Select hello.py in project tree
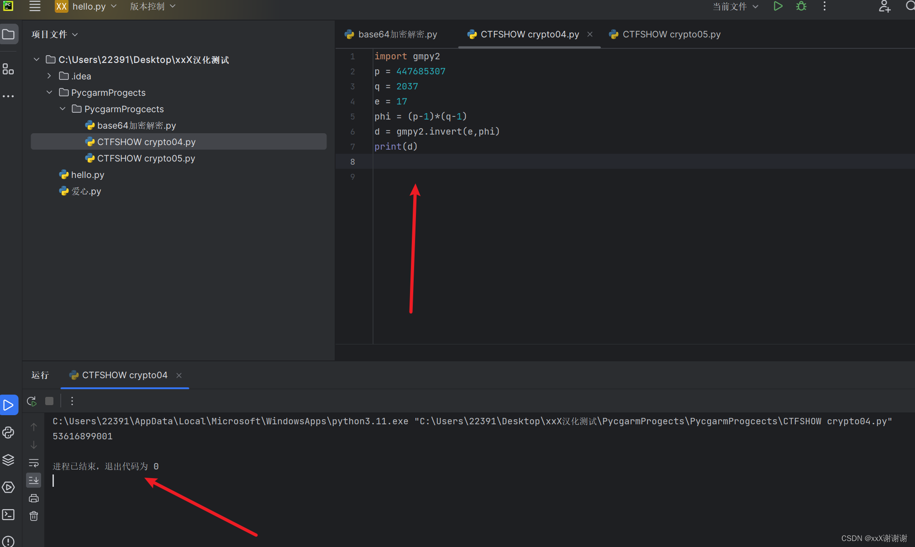This screenshot has width=915, height=547. point(88,175)
